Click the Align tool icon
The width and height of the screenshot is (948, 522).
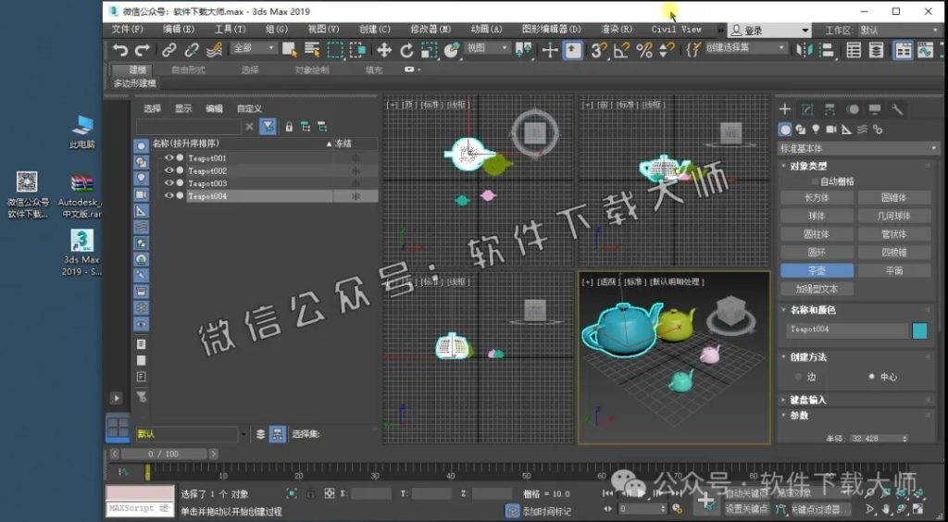(x=827, y=50)
